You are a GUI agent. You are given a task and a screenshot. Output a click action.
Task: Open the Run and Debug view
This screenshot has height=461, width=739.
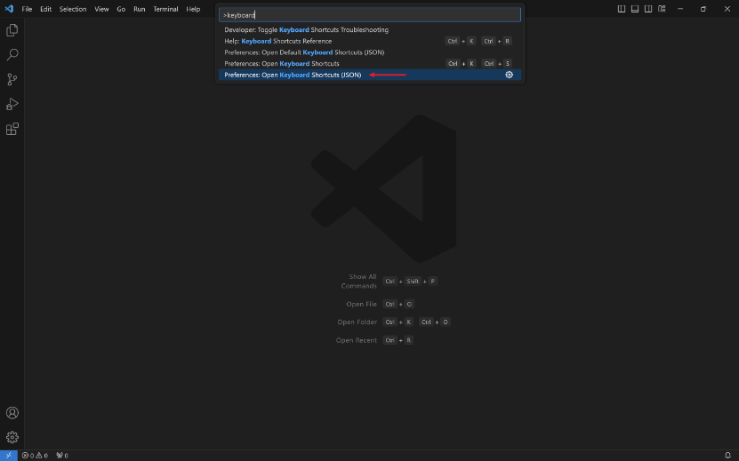[x=12, y=104]
